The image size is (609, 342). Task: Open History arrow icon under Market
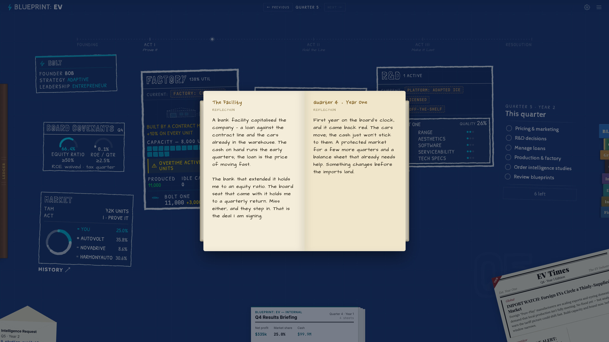pyautogui.click(x=68, y=269)
